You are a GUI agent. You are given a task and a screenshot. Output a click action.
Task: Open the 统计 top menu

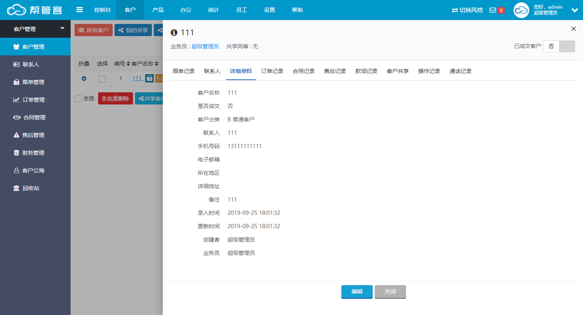point(214,10)
